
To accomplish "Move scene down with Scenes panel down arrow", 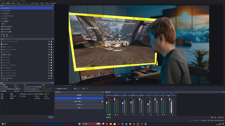I will pyautogui.click(x=12, y=36).
